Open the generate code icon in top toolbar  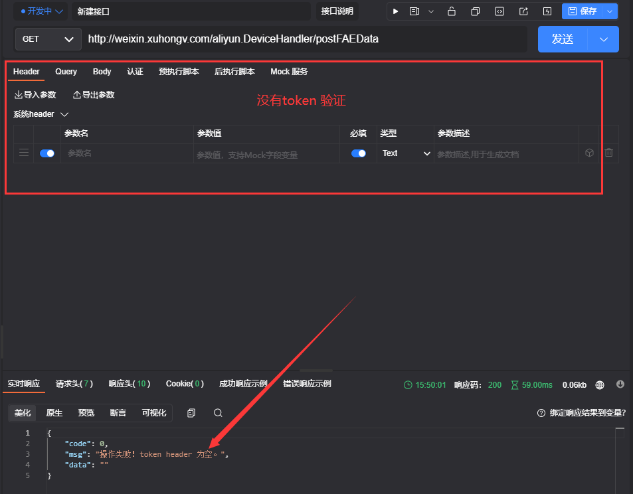[x=499, y=11]
